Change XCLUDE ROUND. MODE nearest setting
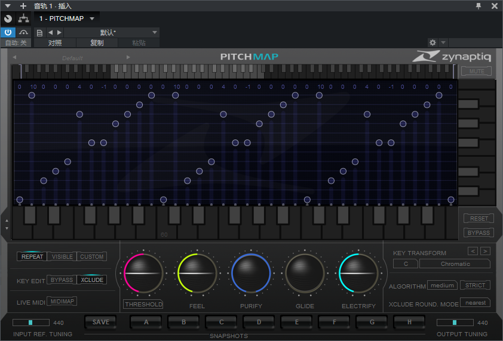 (475, 303)
